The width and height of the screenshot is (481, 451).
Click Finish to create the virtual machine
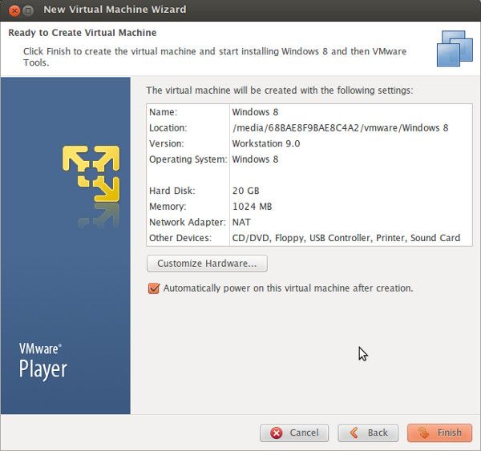pos(439,433)
